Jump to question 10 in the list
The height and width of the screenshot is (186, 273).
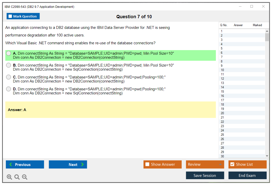[x=222, y=70]
